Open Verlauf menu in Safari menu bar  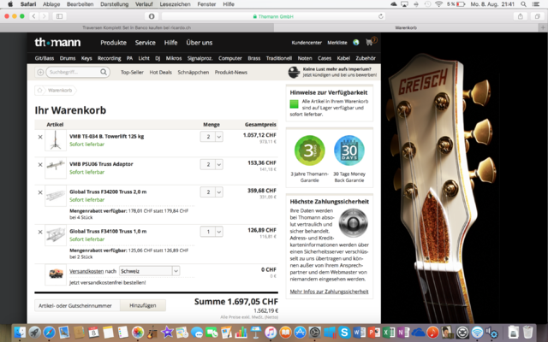tap(144, 4)
